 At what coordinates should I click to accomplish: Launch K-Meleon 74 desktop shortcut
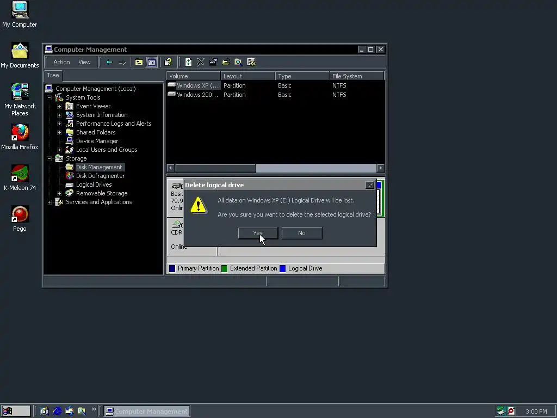[x=20, y=178]
